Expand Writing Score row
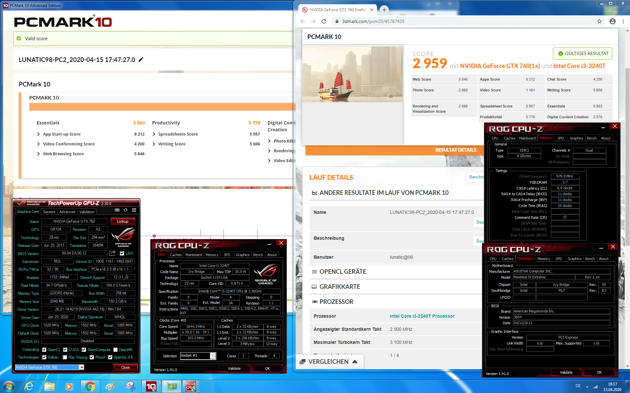The image size is (630, 393). (x=154, y=144)
